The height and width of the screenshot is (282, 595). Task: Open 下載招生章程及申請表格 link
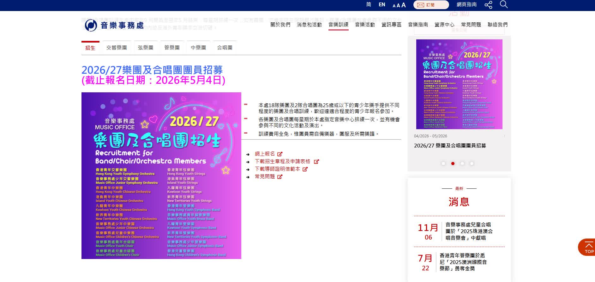pyautogui.click(x=283, y=161)
